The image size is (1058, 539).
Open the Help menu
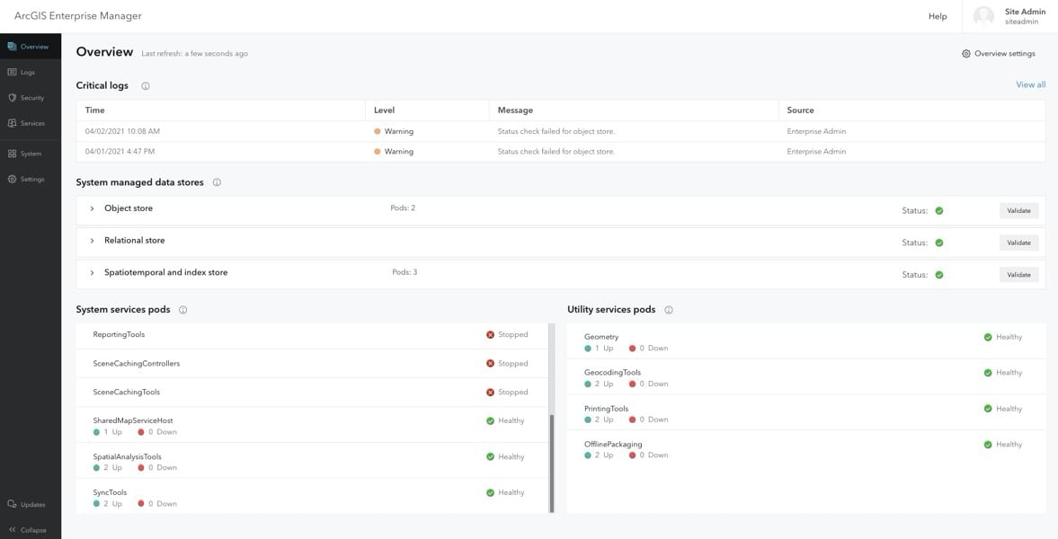938,16
